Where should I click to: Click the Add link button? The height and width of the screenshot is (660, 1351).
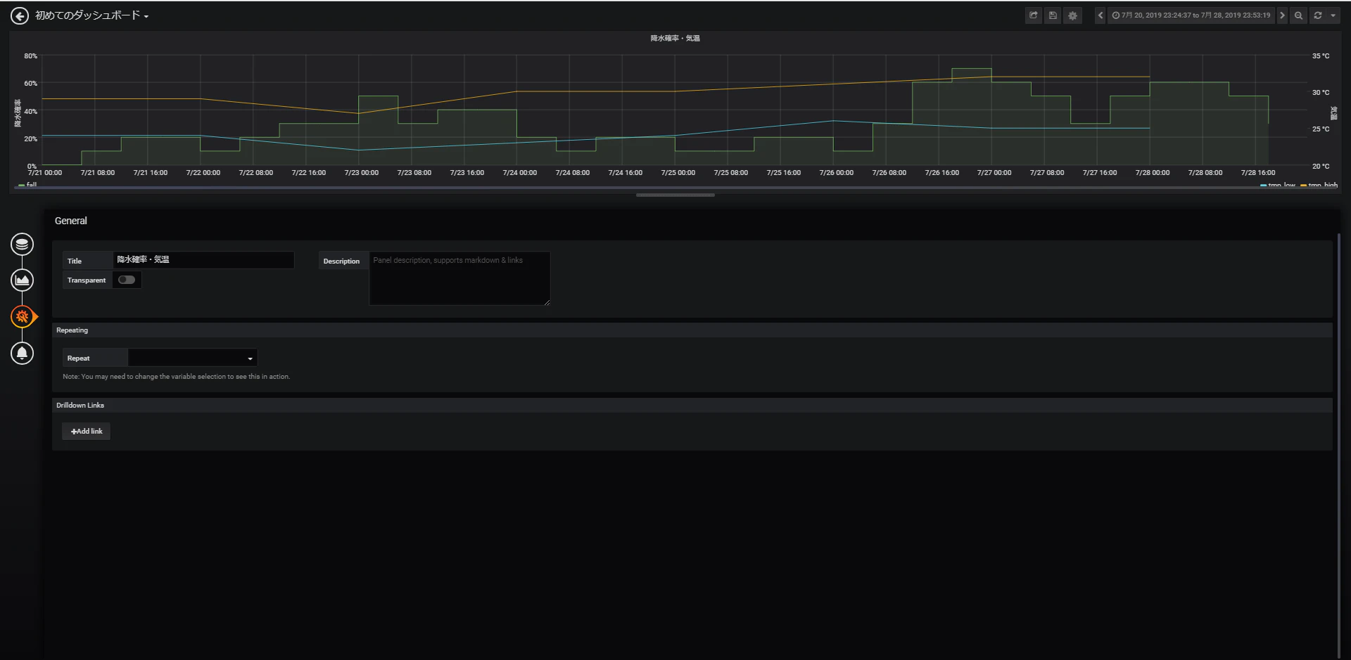(87, 432)
